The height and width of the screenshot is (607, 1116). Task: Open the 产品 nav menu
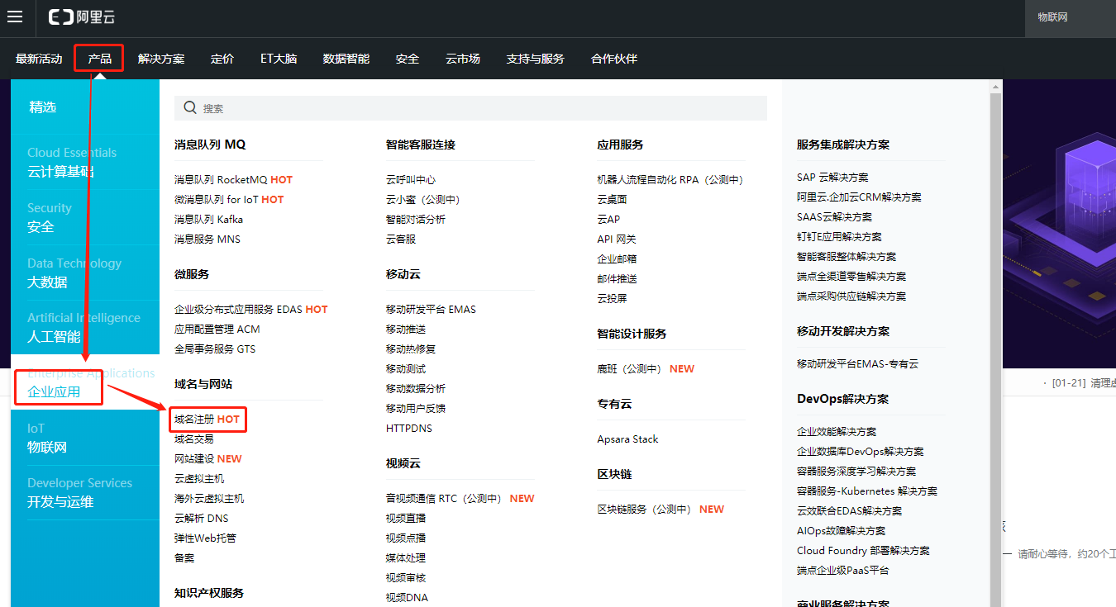(x=99, y=59)
